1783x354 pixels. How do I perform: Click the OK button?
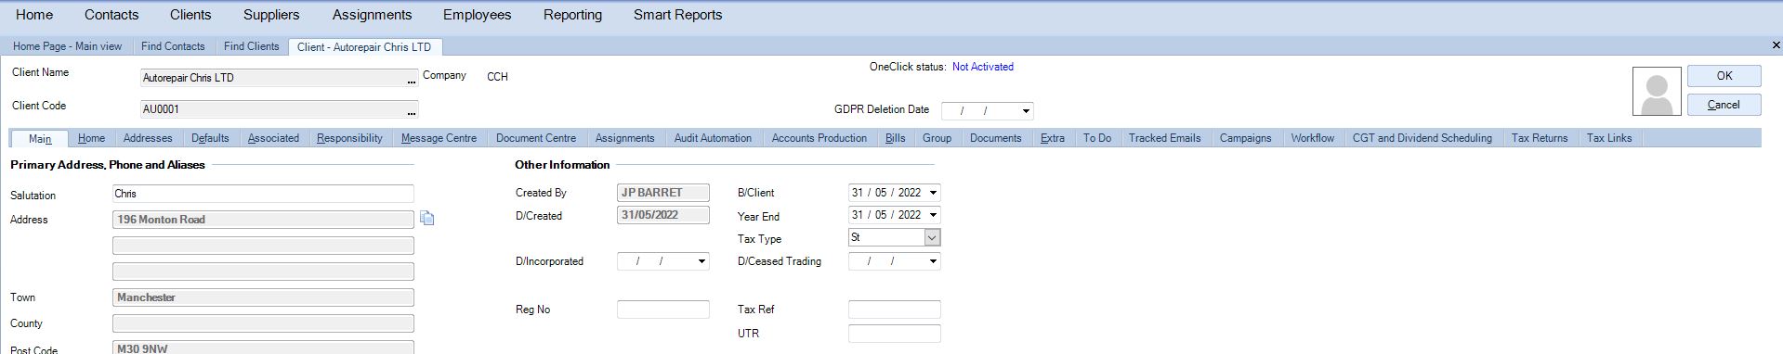coord(1724,76)
